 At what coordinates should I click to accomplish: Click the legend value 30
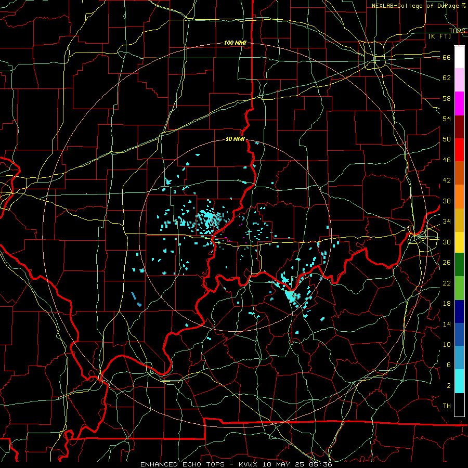[447, 242]
